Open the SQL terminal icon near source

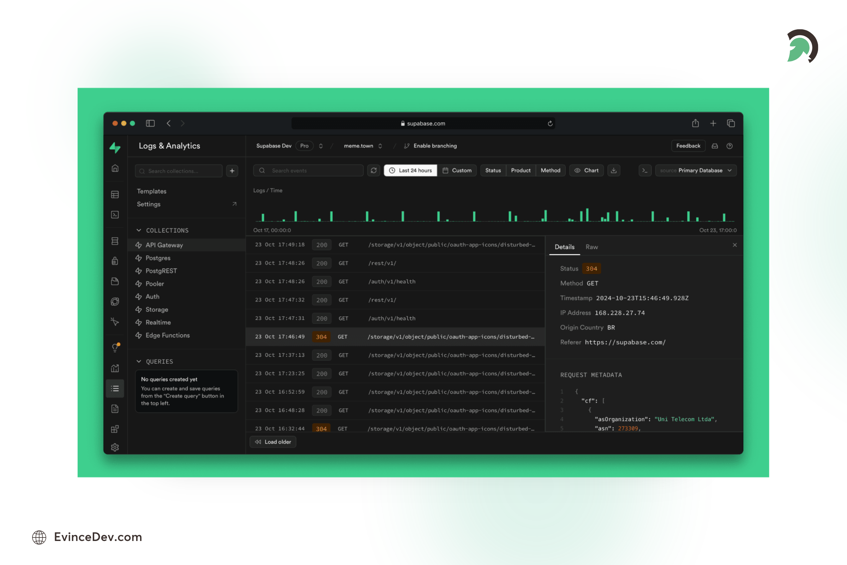(645, 171)
